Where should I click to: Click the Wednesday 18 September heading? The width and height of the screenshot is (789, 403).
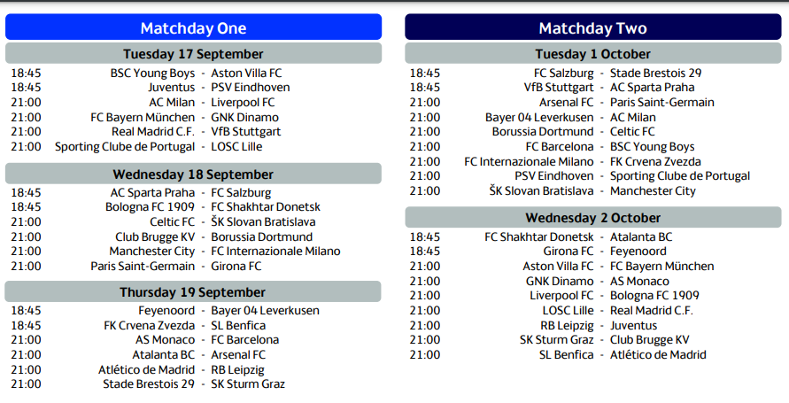point(193,174)
